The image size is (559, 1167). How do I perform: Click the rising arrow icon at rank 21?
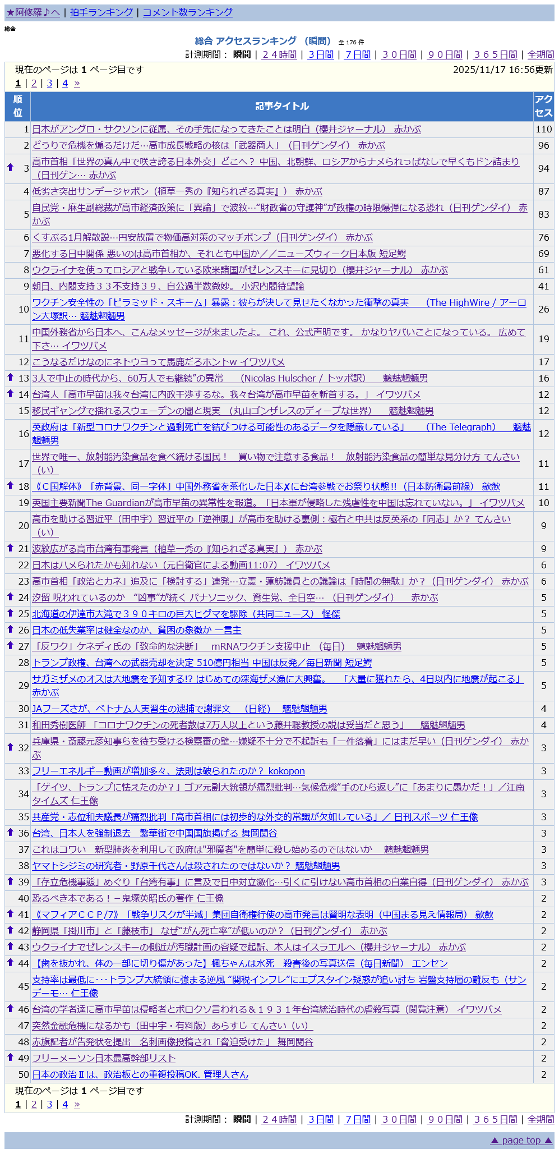coord(10,548)
